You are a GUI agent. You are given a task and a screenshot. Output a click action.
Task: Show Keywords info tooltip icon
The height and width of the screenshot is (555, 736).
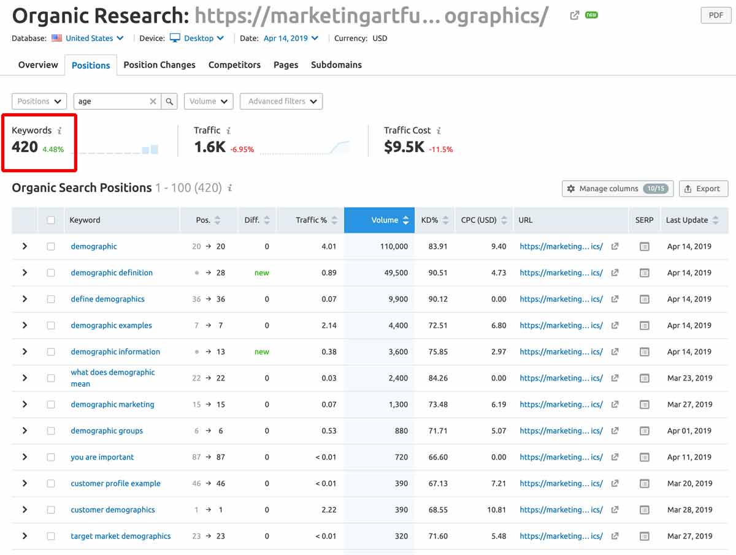[59, 130]
